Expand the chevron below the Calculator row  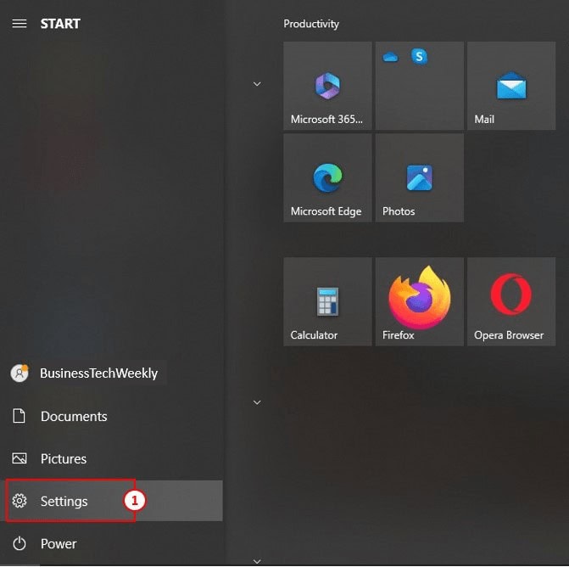[257, 402]
